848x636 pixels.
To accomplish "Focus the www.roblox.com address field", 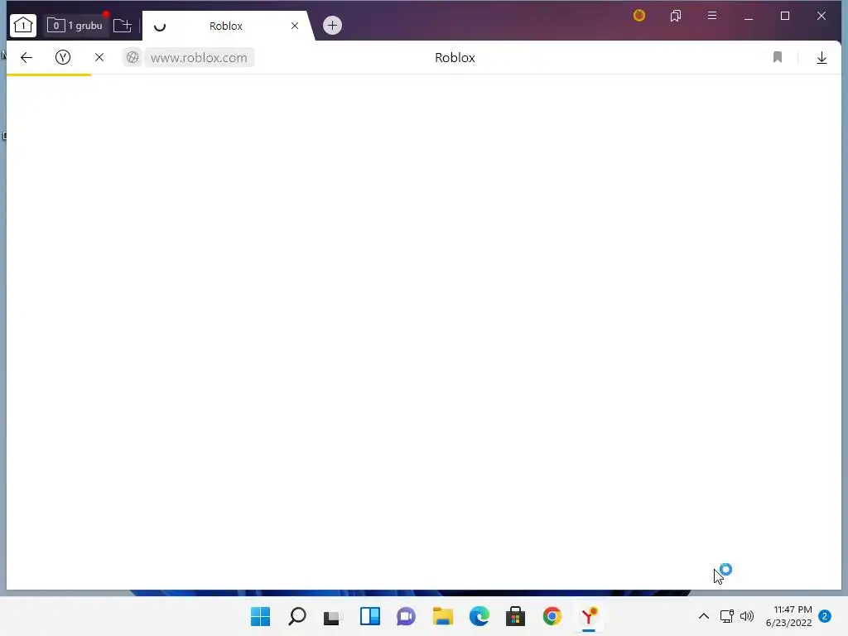I will tap(199, 57).
